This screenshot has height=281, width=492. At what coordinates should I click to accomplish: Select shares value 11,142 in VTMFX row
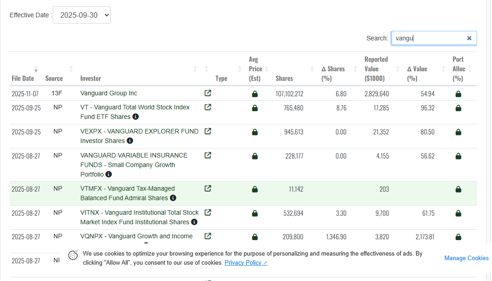[x=296, y=189]
